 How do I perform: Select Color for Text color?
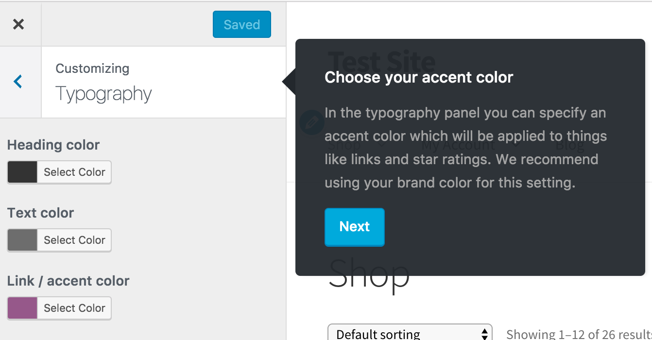(x=74, y=240)
